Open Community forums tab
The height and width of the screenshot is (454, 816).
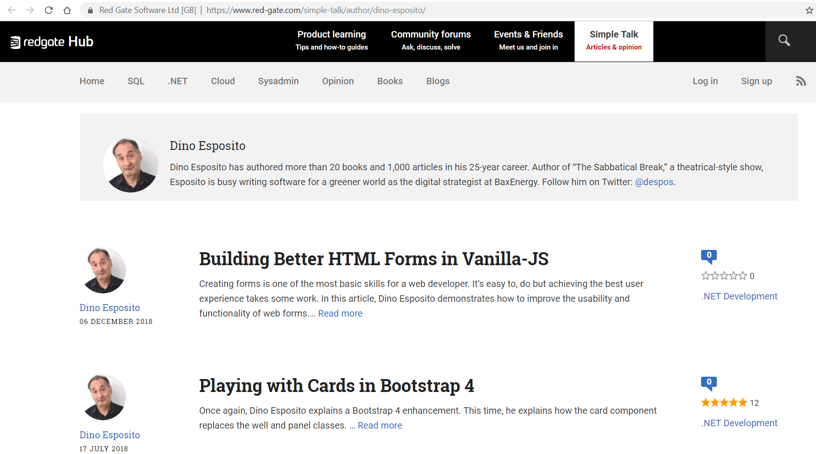431,41
